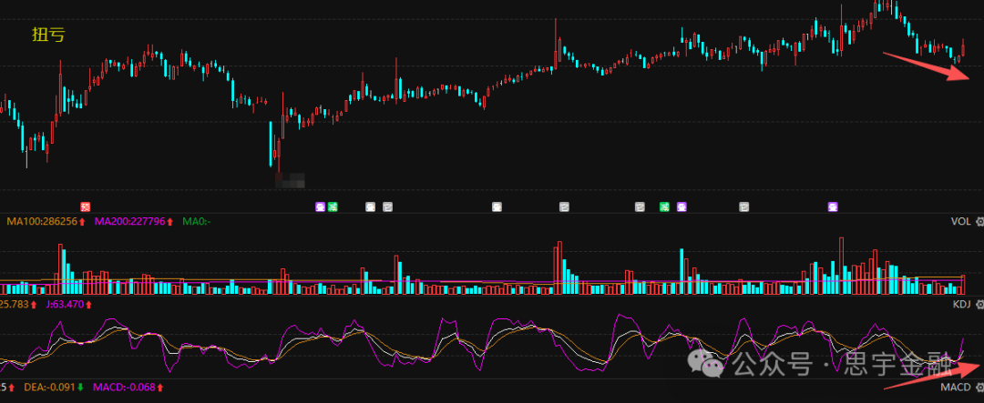Screen dimensions: 984x403
Task: Select the MA100:286256 volume average label
Action: 41,221
